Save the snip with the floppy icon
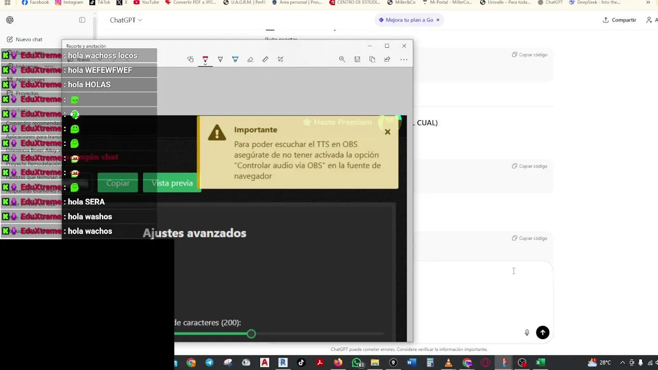 tap(357, 60)
